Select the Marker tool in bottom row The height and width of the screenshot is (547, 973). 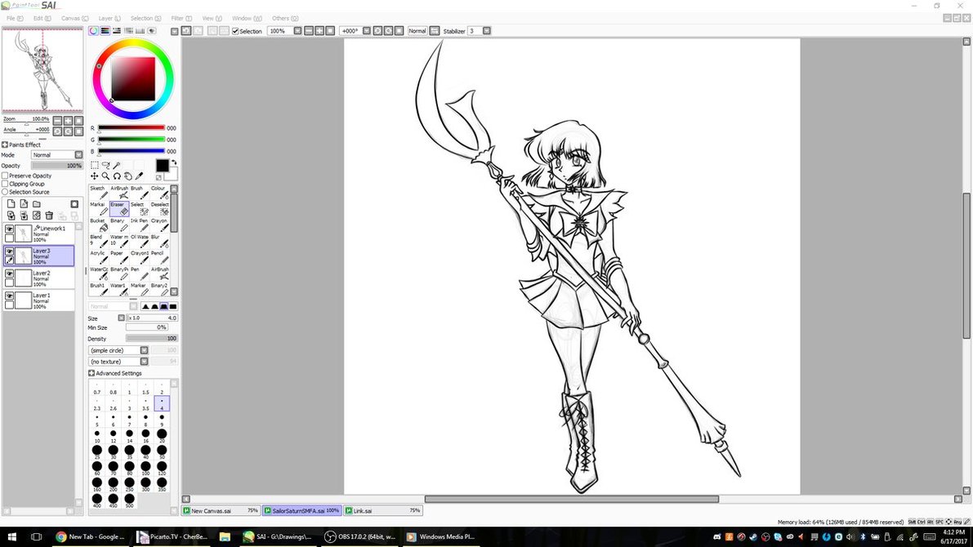click(x=140, y=289)
